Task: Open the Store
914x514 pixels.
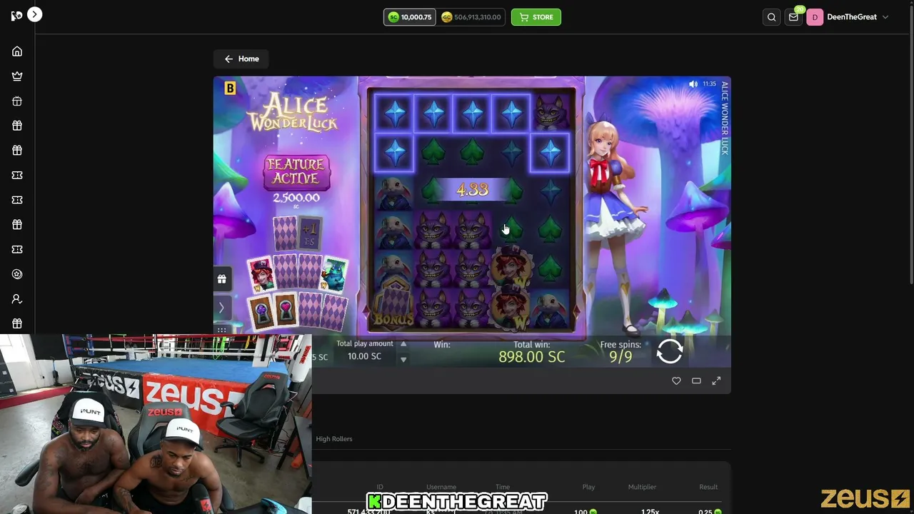Action: click(536, 17)
